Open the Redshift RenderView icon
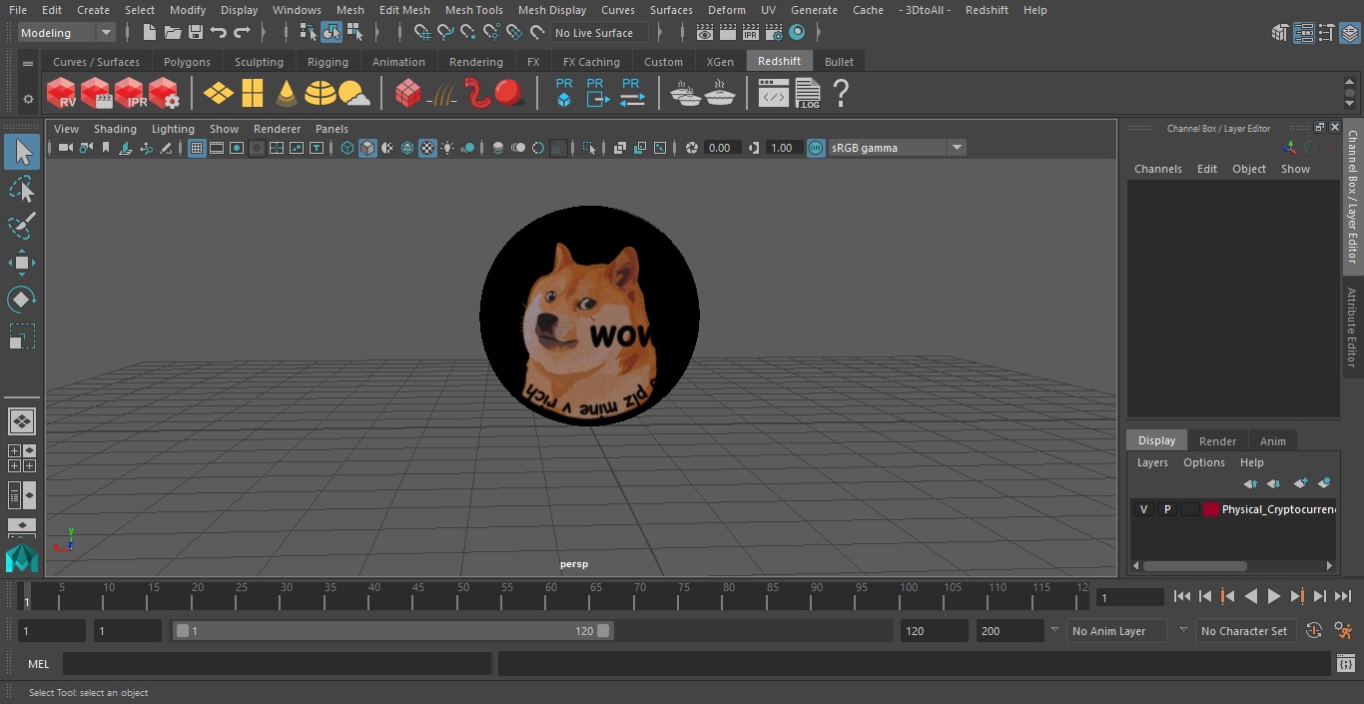 [x=62, y=94]
